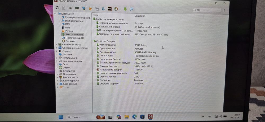Click the РУС language indicator
265x122 pixels.
209,116
